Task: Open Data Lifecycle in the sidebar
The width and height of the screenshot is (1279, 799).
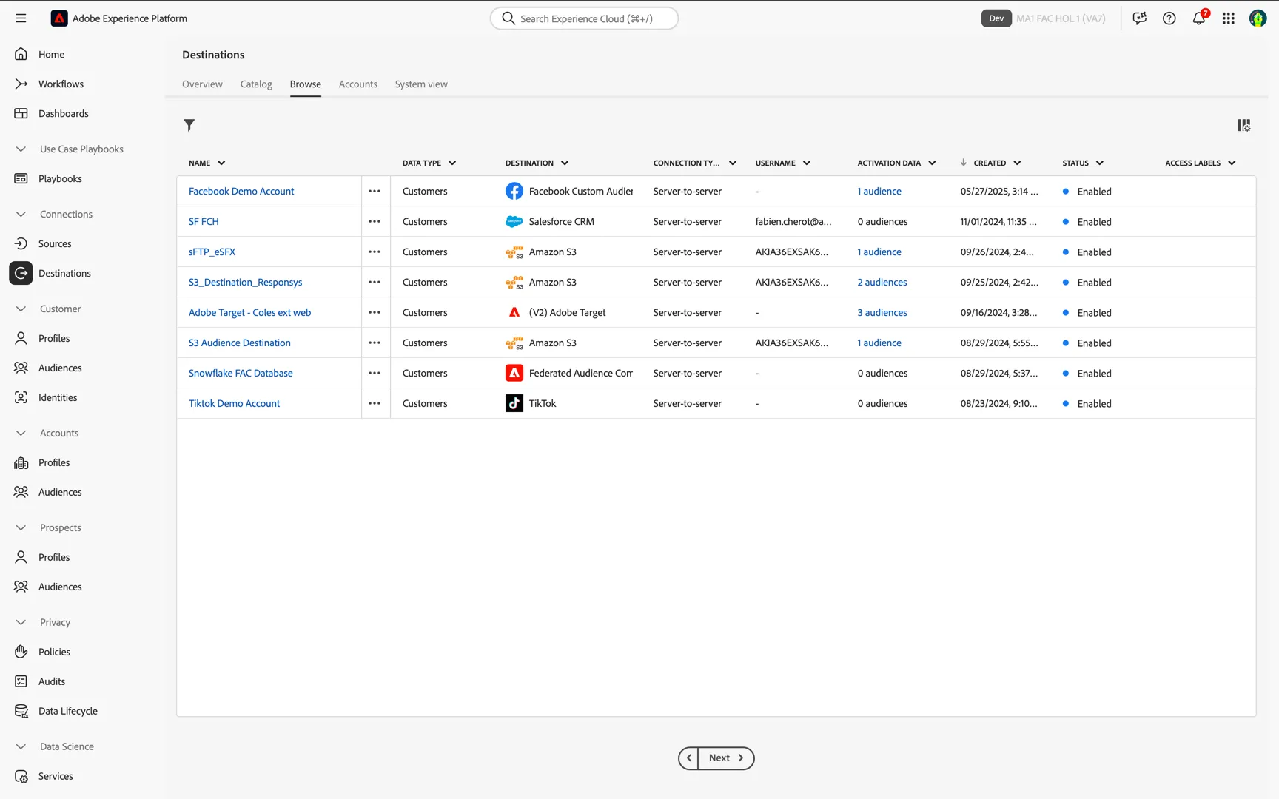Action: (68, 711)
